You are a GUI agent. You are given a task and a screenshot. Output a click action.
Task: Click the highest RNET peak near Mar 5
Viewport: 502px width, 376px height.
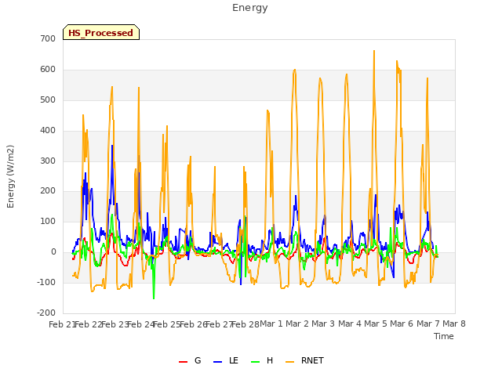coord(374,51)
